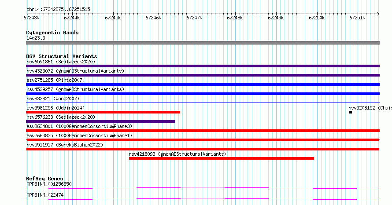The image size is (392, 205).
Task: Open the esv2751285 (Pinto2007) label
Action: [x=55, y=80]
